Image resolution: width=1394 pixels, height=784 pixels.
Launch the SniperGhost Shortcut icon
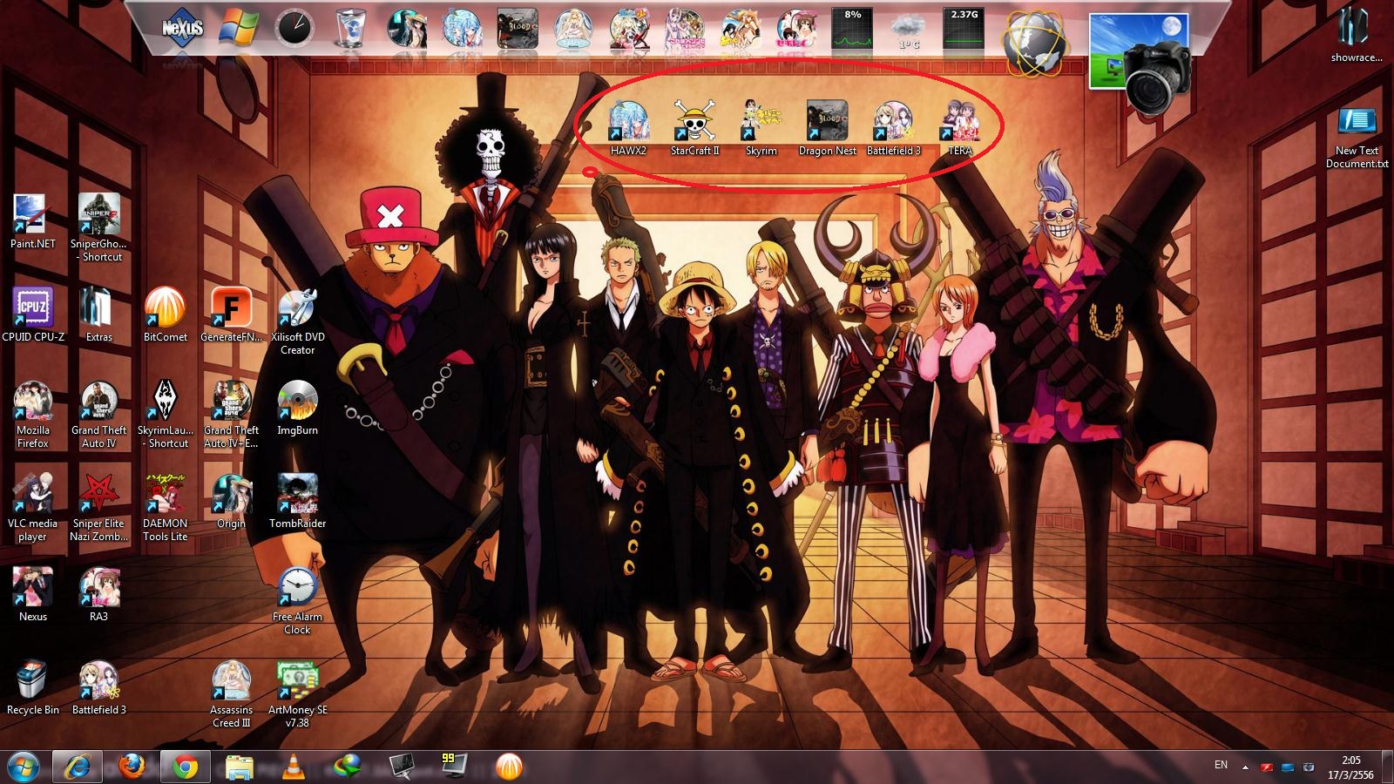pos(99,227)
